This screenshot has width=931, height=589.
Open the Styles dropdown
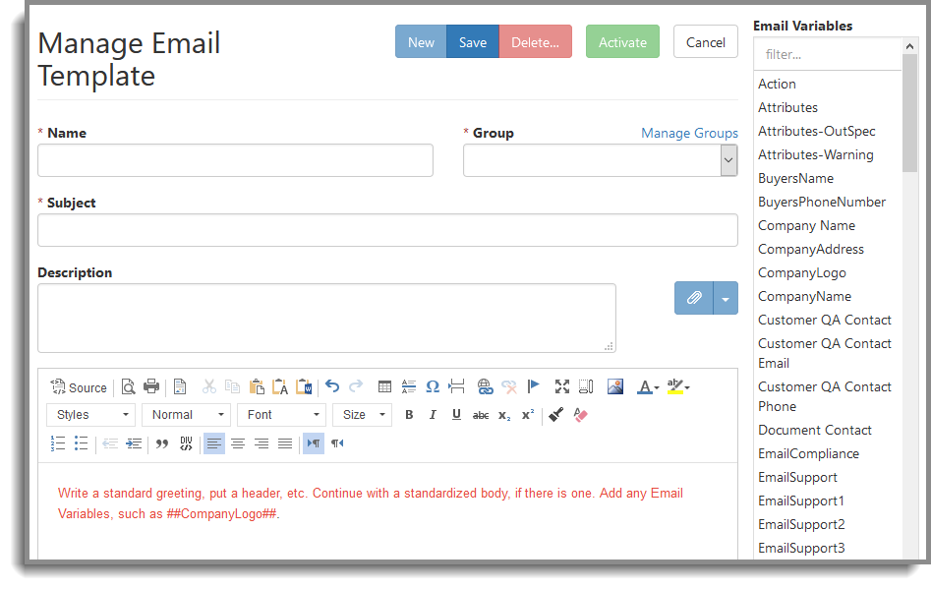[90, 414]
